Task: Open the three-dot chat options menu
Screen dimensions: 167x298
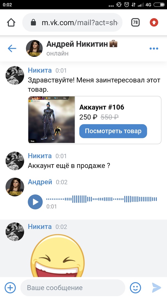Action: click(x=154, y=49)
